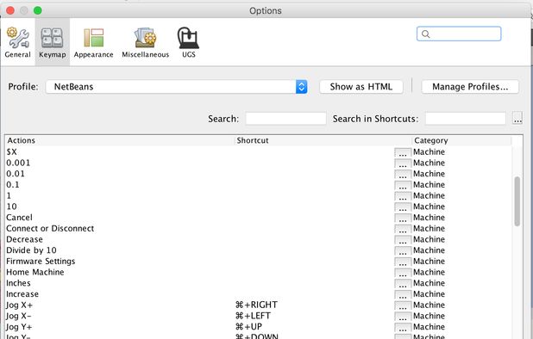Open shortcut editor for Jog X+
This screenshot has width=533, height=339.
[403, 305]
